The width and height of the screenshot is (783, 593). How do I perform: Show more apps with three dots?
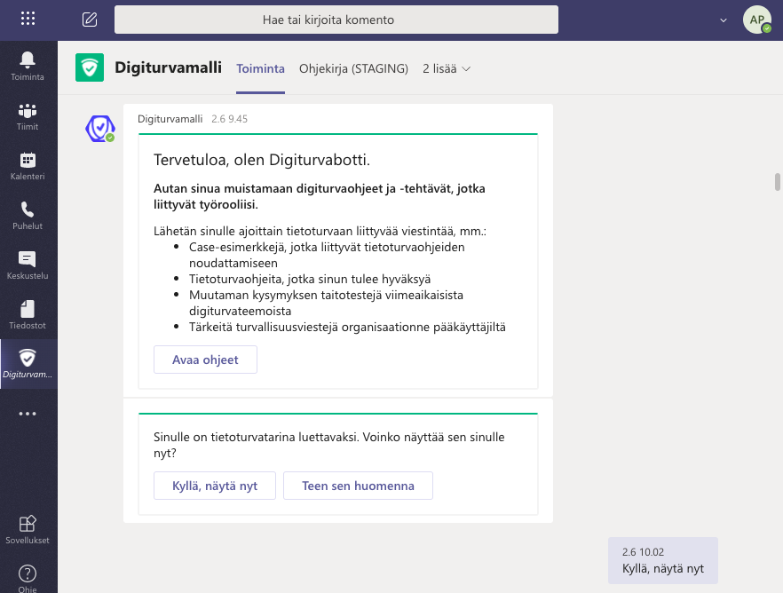[28, 414]
